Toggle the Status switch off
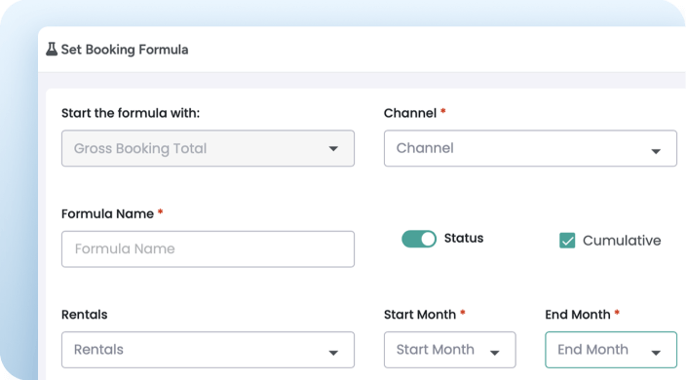This screenshot has height=380, width=686. click(419, 239)
